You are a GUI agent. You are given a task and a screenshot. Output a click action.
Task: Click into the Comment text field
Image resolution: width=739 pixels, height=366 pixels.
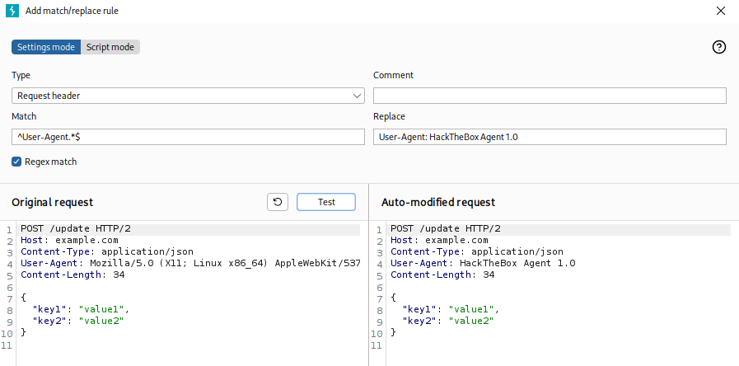pyautogui.click(x=550, y=96)
